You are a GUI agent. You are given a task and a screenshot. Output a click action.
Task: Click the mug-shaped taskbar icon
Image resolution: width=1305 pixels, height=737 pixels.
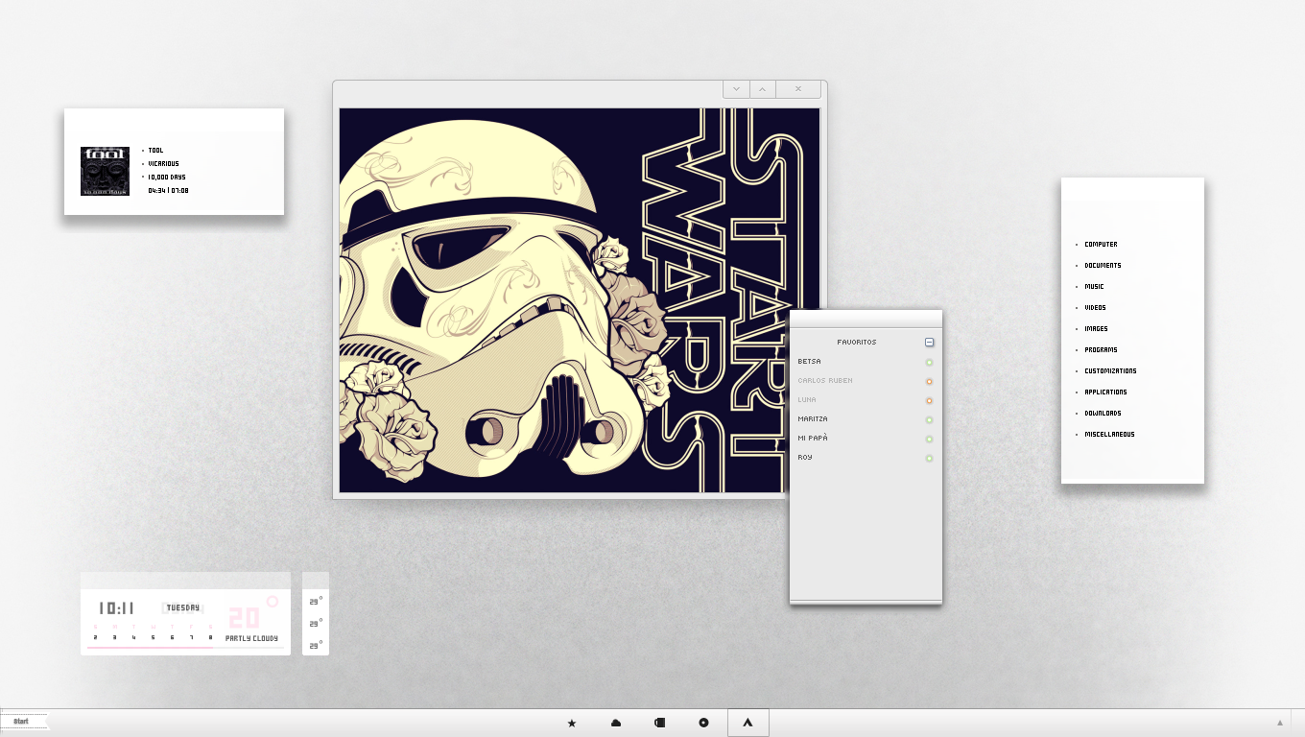click(660, 723)
